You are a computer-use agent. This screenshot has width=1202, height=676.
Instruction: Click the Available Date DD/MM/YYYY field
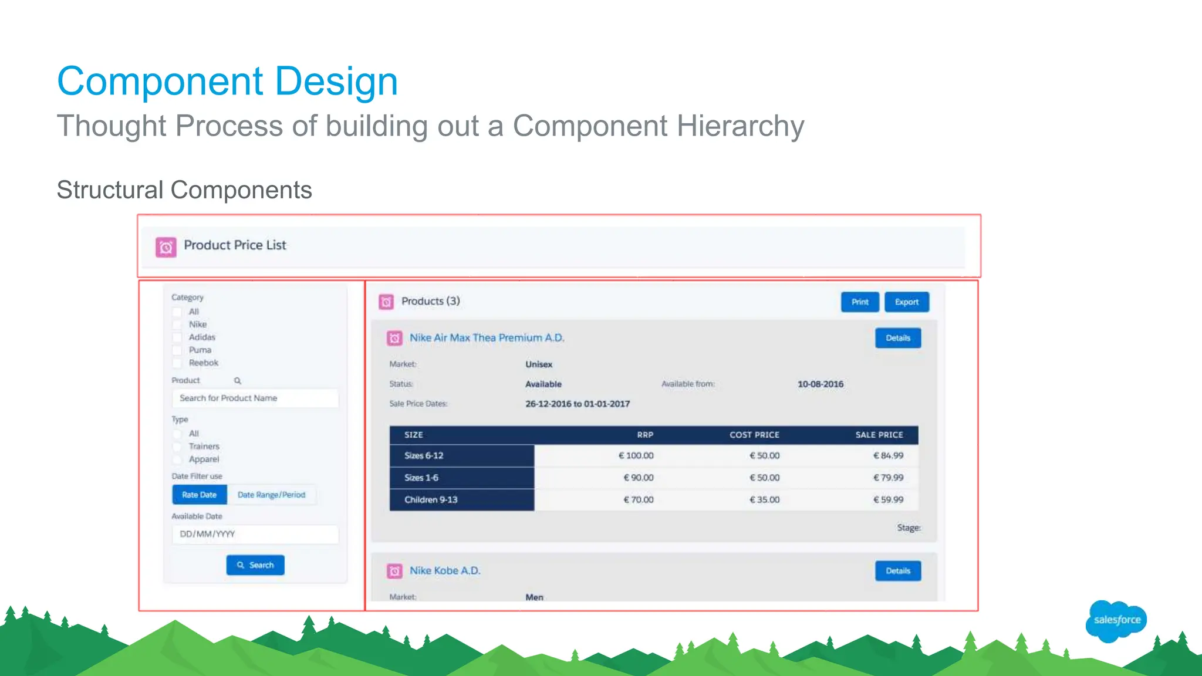[x=255, y=534]
